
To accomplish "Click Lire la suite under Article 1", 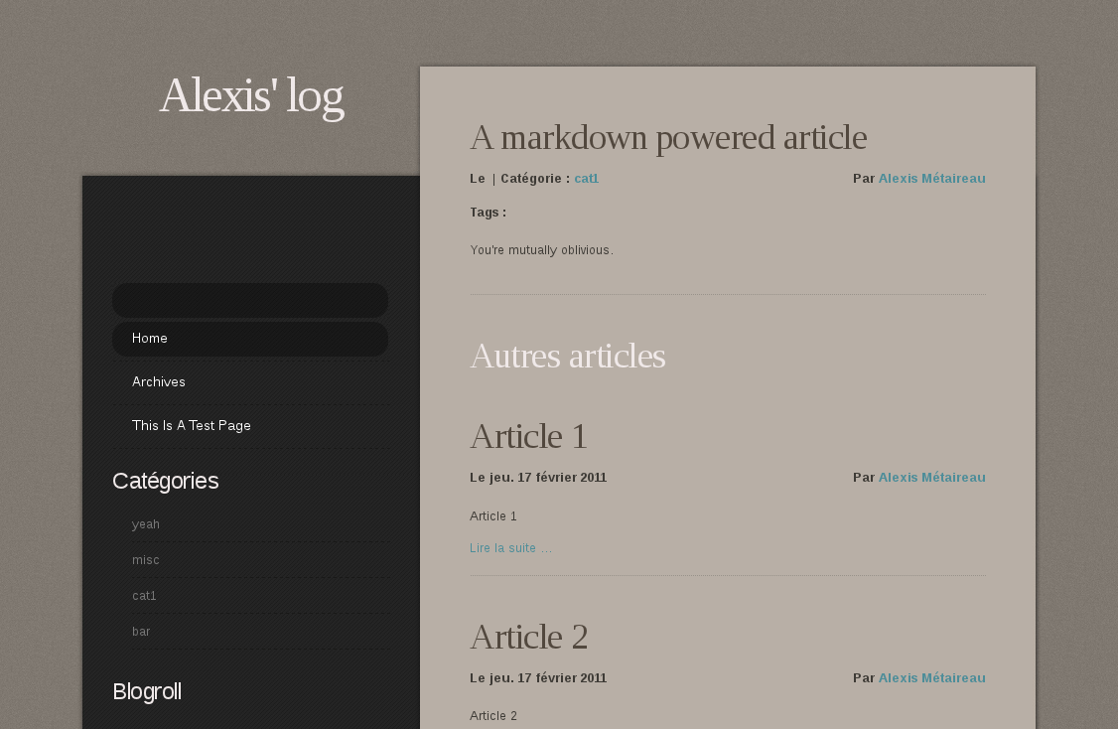I will point(510,547).
